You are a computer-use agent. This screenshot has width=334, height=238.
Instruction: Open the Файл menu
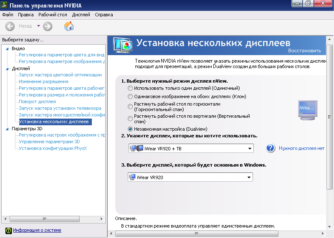[x=8, y=15]
